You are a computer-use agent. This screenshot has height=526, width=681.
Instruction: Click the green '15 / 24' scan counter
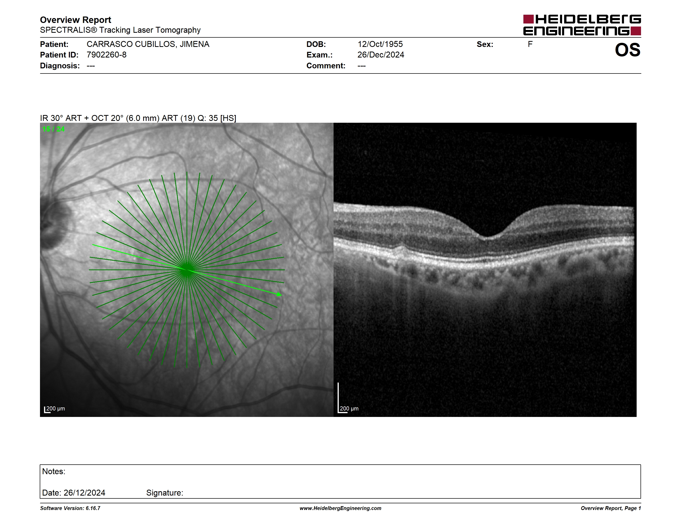[53, 129]
